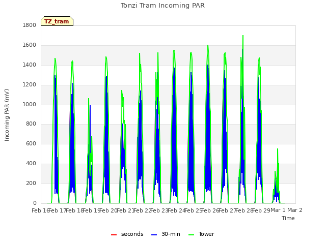Click the 800 y-axis tick label
The image size is (326, 244).
click(31, 124)
